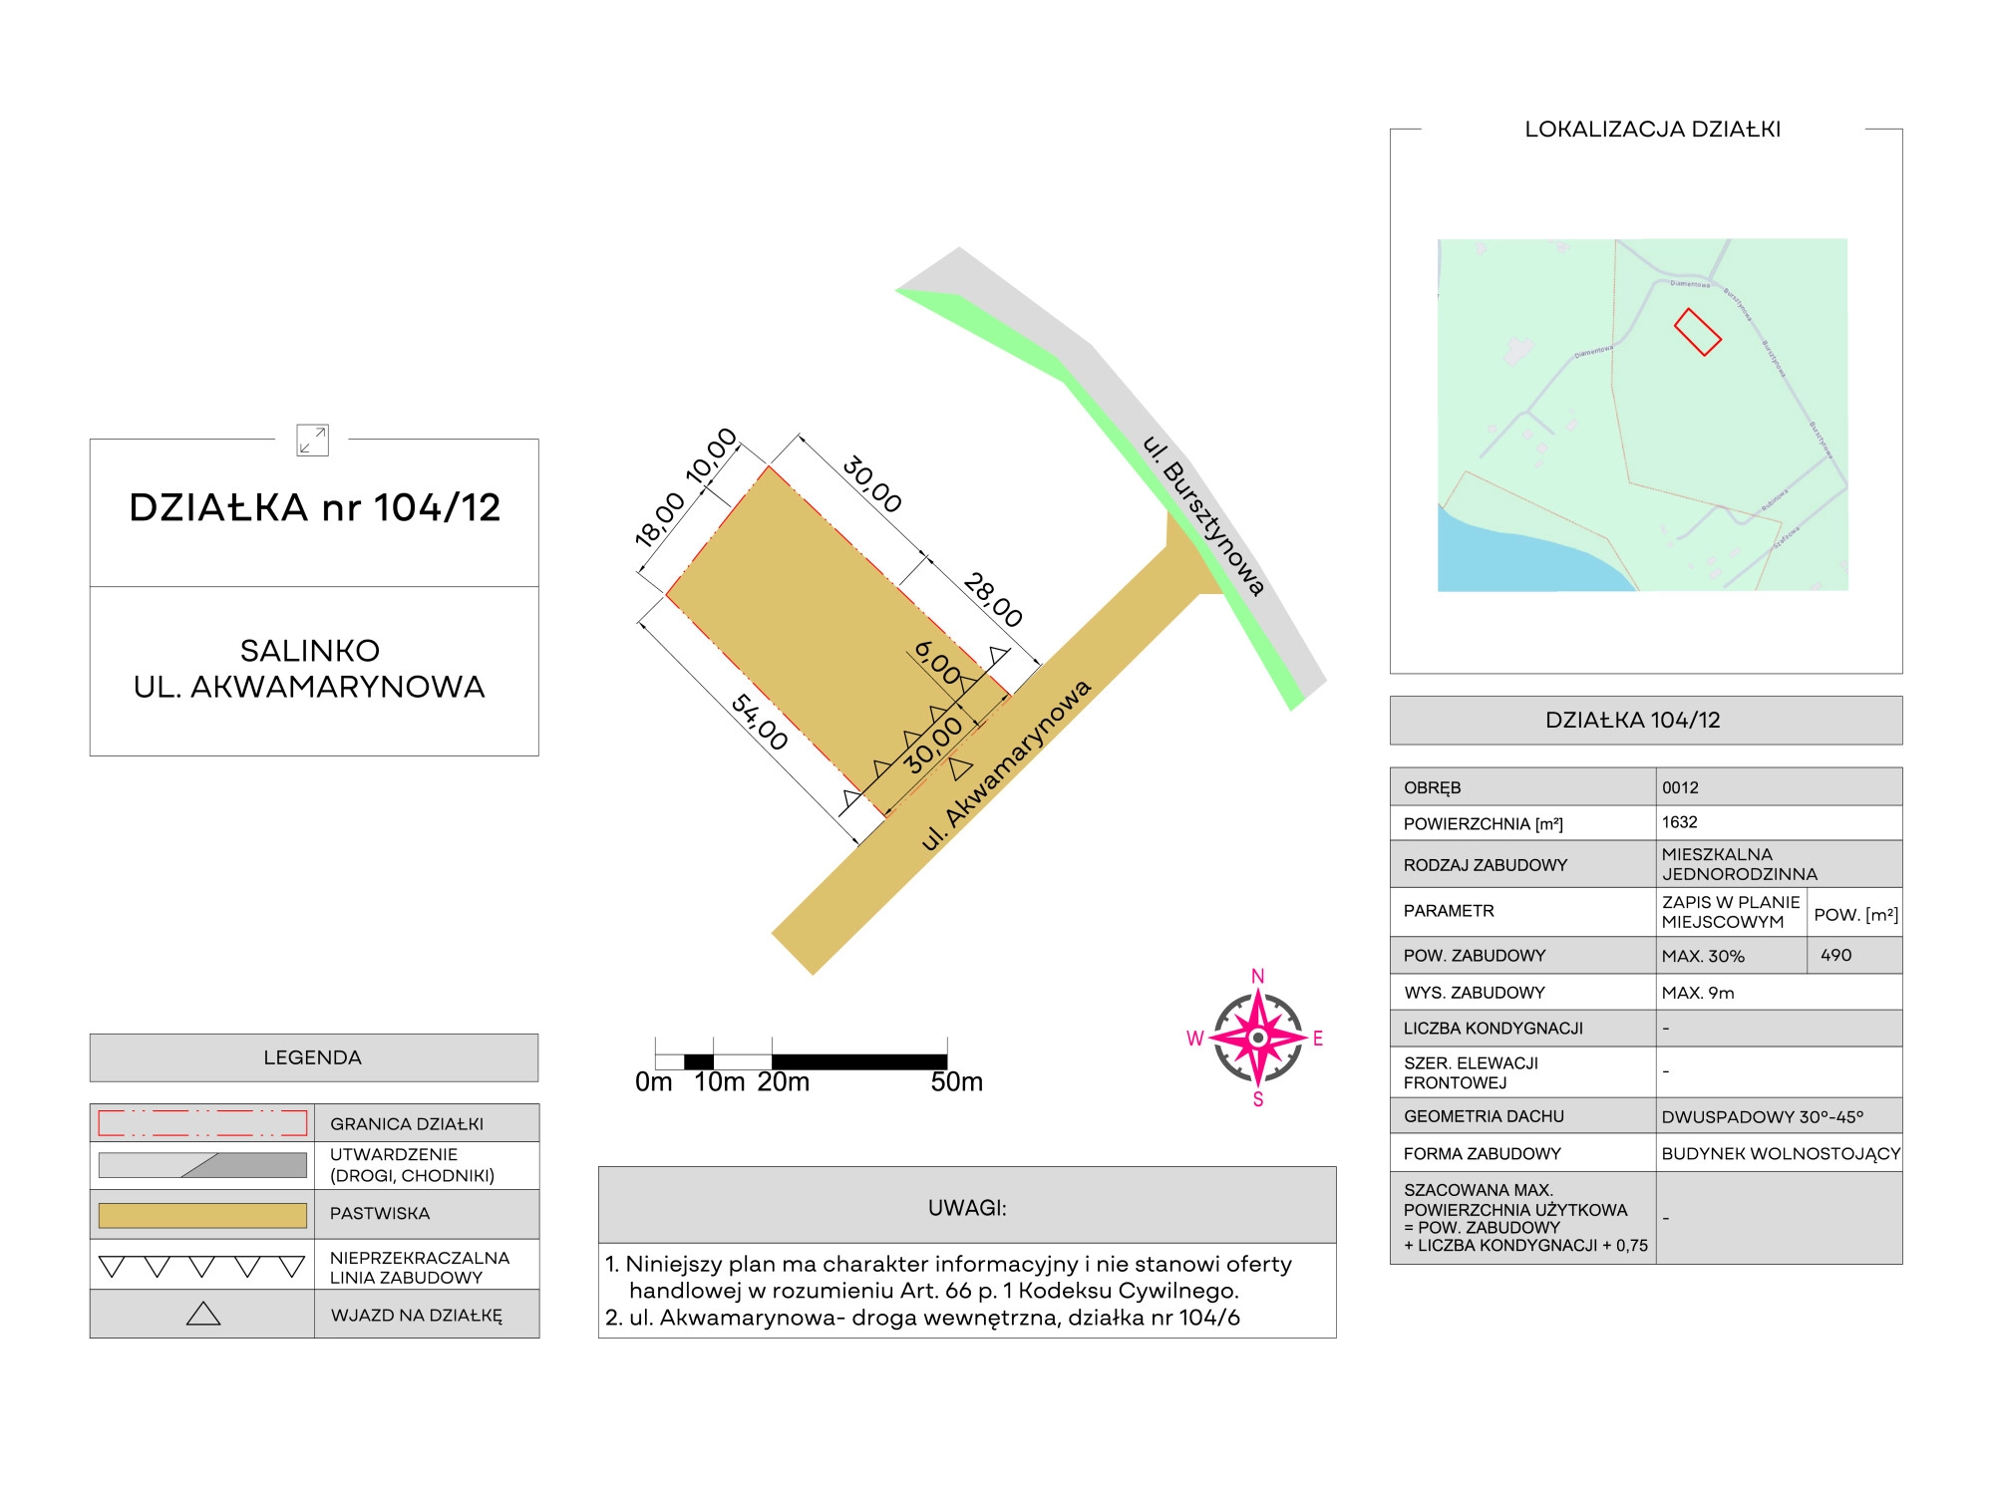Click the tan PASTWISKA color swatch in the legend
The image size is (1994, 1495).
(x=202, y=1215)
